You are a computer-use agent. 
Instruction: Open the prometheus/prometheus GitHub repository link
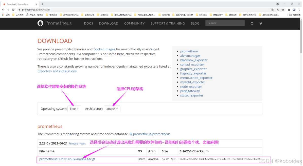tap(152, 134)
